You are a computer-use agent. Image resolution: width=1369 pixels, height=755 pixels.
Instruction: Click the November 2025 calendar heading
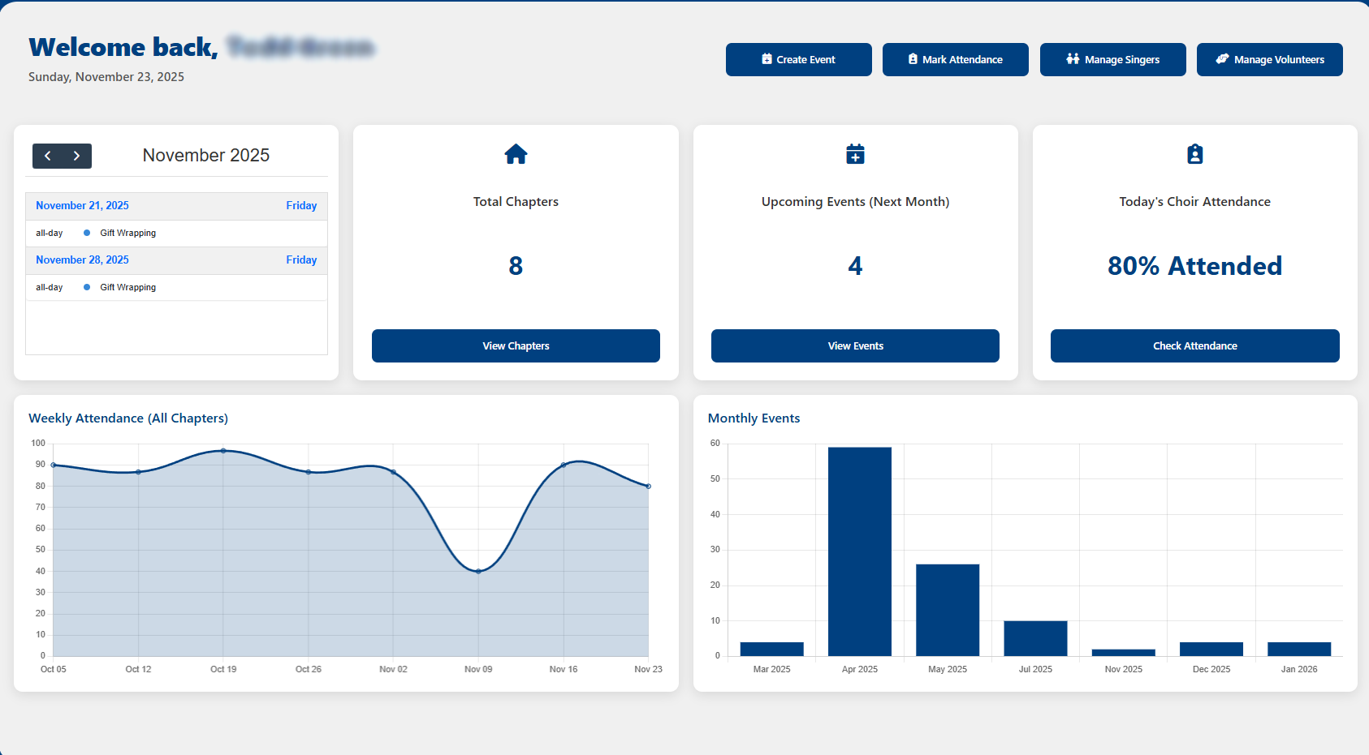click(x=205, y=155)
